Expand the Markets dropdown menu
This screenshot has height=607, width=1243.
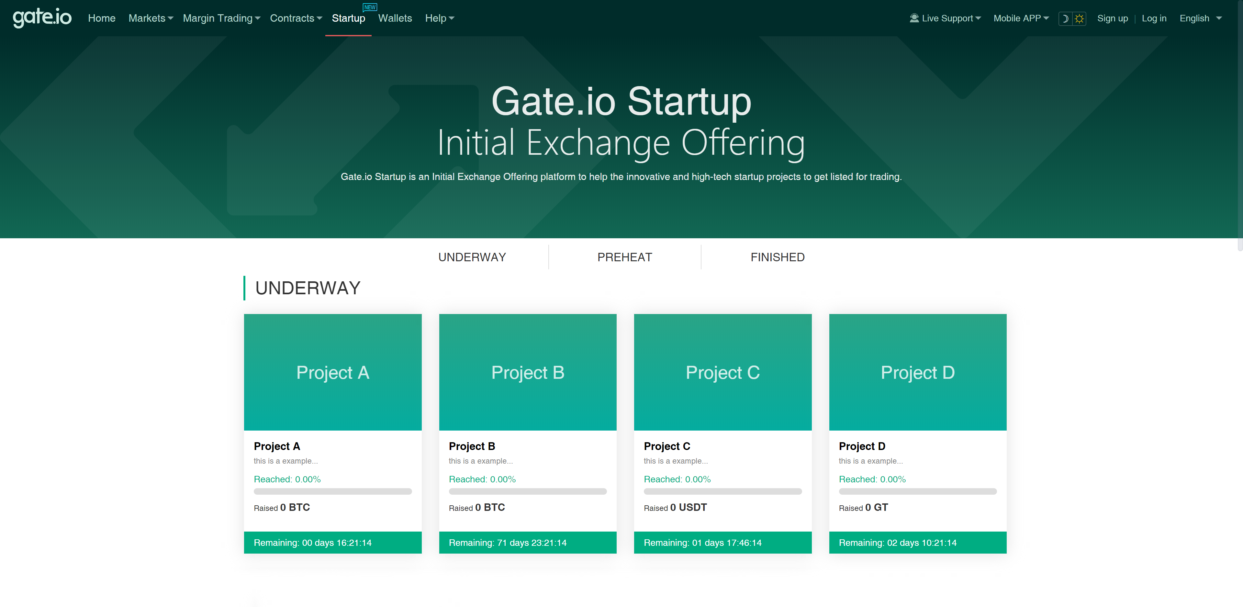point(151,18)
